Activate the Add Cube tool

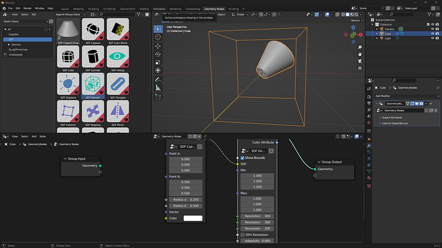click(158, 97)
